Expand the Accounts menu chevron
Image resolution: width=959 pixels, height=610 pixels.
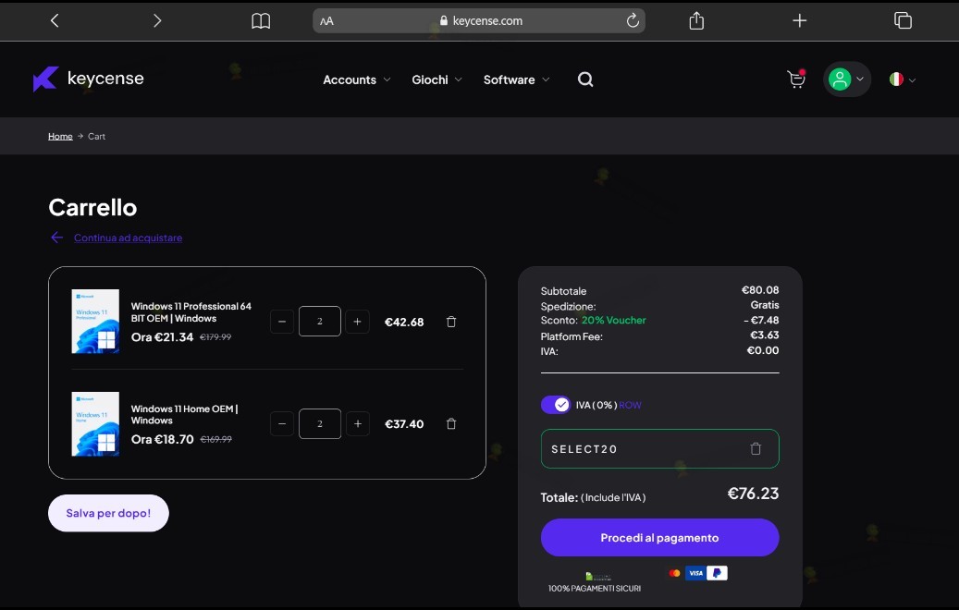click(x=387, y=79)
